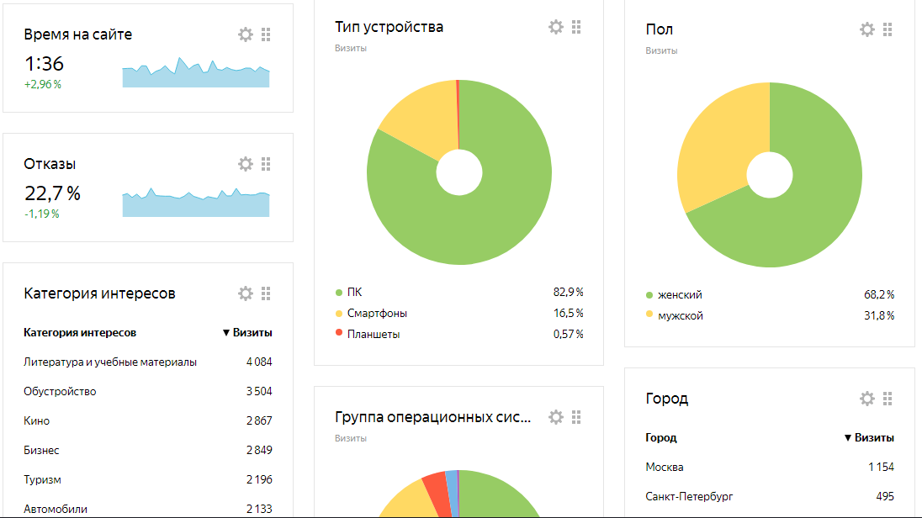Screen dimensions: 922x518
Task: Open Город widget title
Action: pos(667,399)
